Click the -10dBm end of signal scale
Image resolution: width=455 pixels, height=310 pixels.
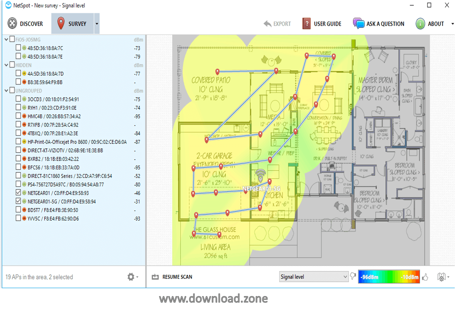[x=410, y=277]
